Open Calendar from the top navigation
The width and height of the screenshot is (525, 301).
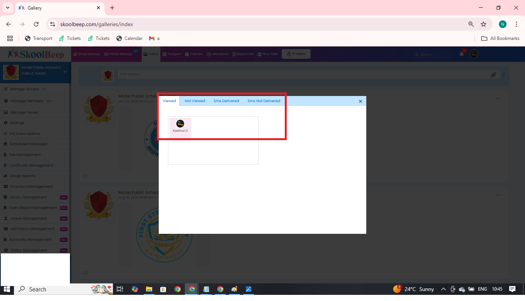tap(194, 54)
